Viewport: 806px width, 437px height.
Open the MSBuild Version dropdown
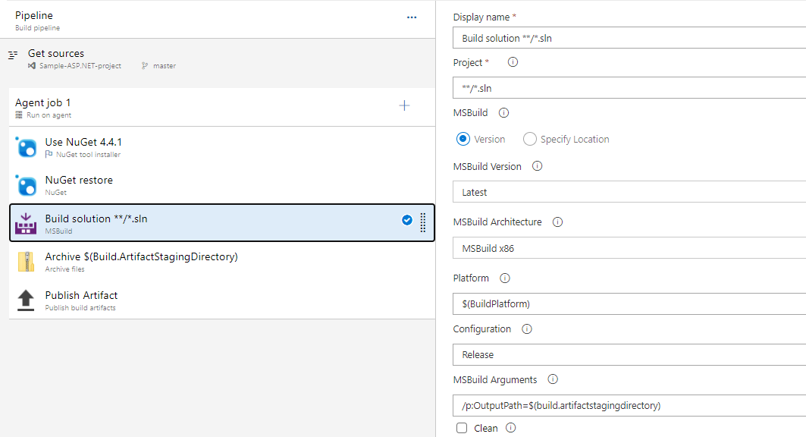click(629, 192)
